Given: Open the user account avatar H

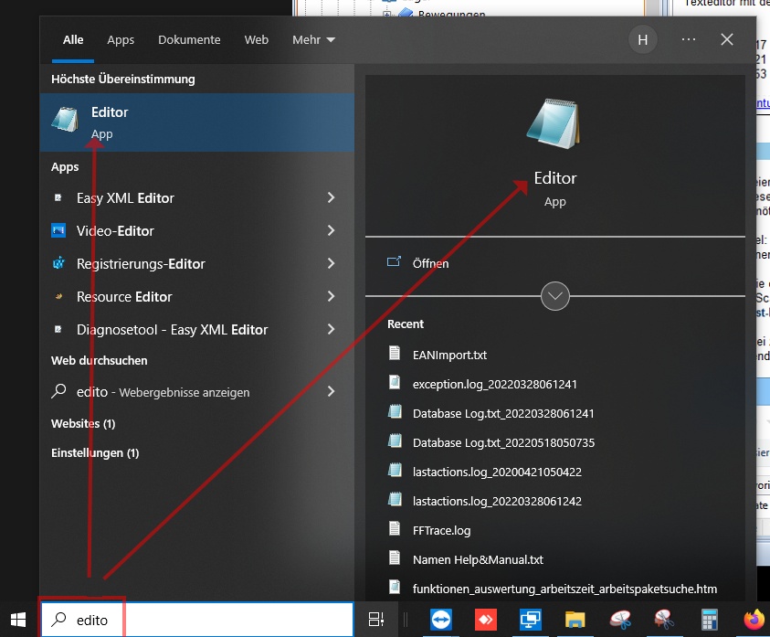Looking at the screenshot, I should coord(643,39).
